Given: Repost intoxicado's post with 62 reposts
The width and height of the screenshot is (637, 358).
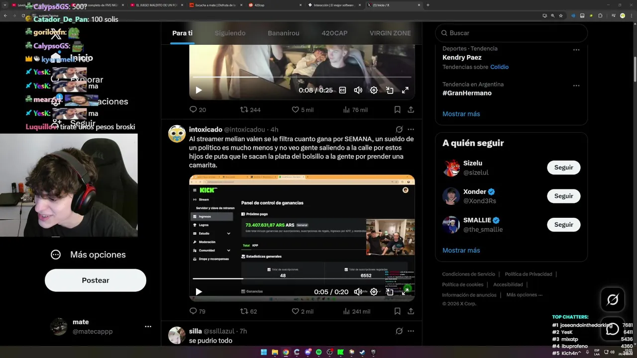Looking at the screenshot, I should [248, 311].
